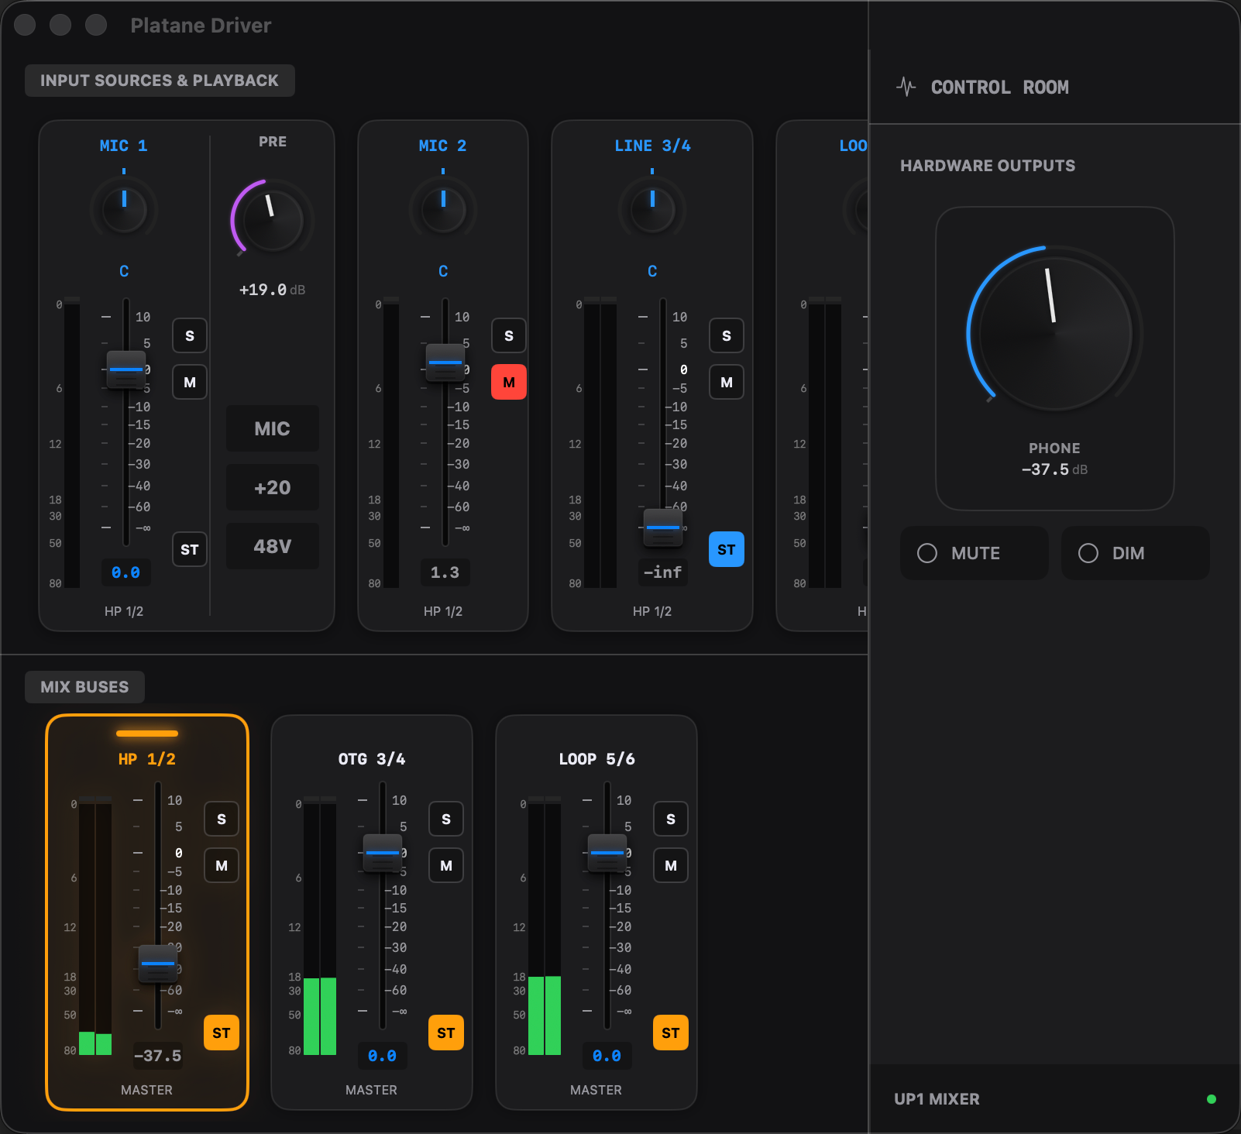Enable 48V phantom power
The width and height of the screenshot is (1241, 1134).
[x=272, y=546]
